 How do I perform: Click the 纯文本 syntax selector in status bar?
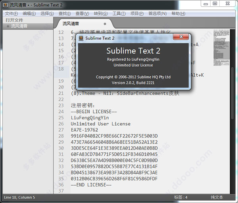tap(217, 197)
